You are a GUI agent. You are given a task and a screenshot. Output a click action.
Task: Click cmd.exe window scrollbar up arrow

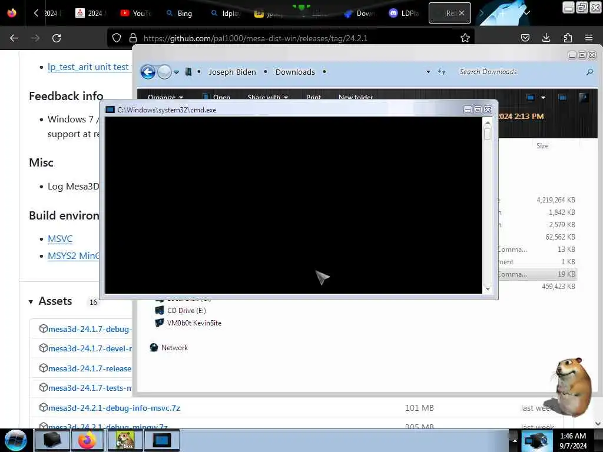(488, 123)
